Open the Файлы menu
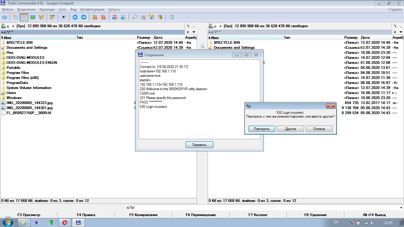Image resolution: width=404 pixels, height=227 pixels. (x=8, y=9)
